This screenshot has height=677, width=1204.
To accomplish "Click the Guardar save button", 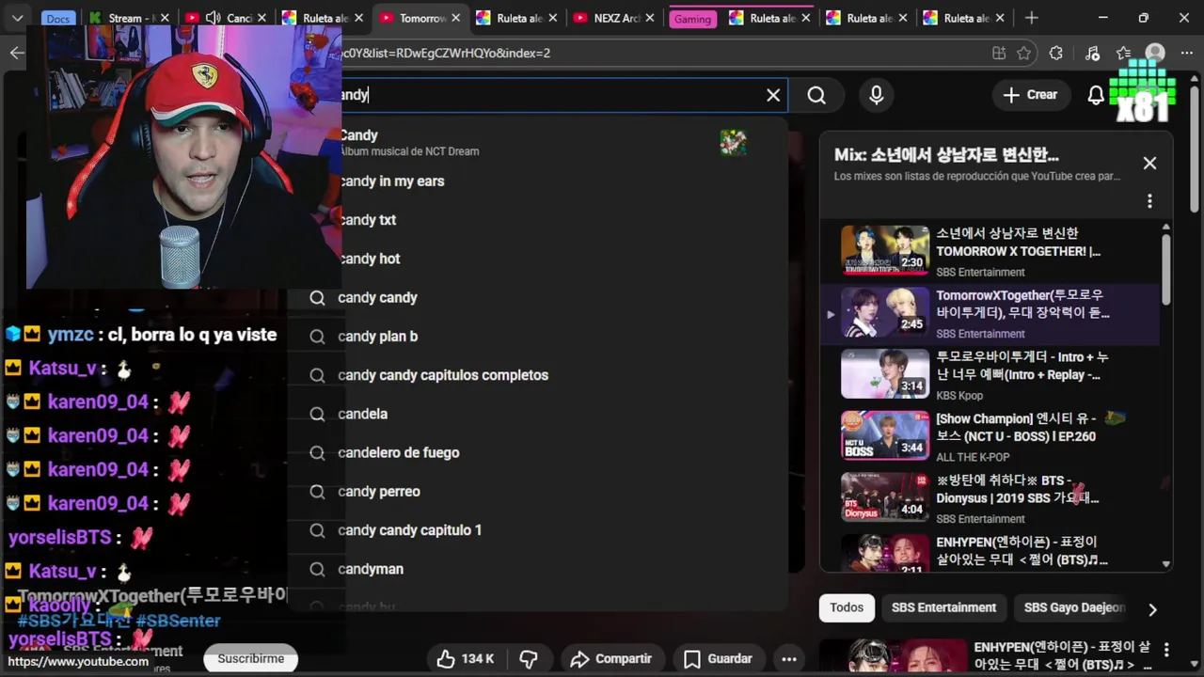I will (x=718, y=659).
